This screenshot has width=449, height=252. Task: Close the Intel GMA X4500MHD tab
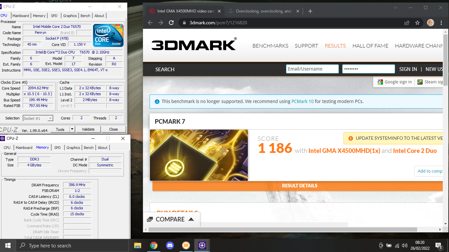[x=219, y=11]
